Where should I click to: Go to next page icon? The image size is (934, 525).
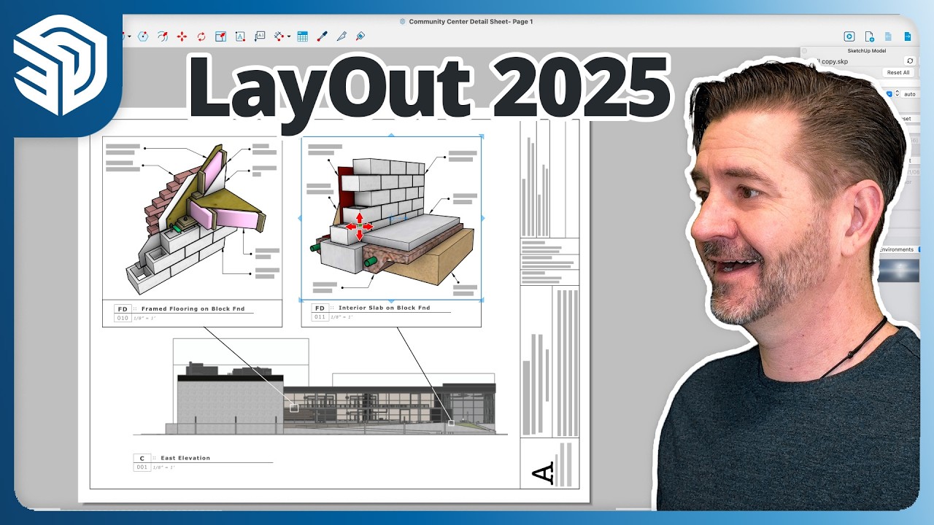908,36
